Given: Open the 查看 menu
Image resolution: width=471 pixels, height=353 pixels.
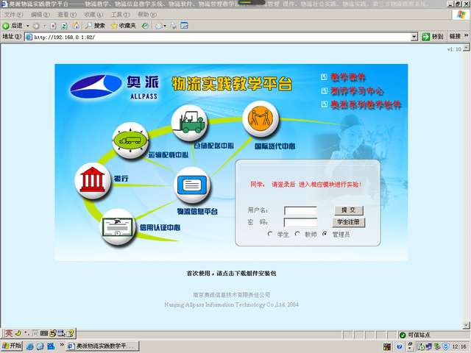Looking at the screenshot, I should coord(67,15).
